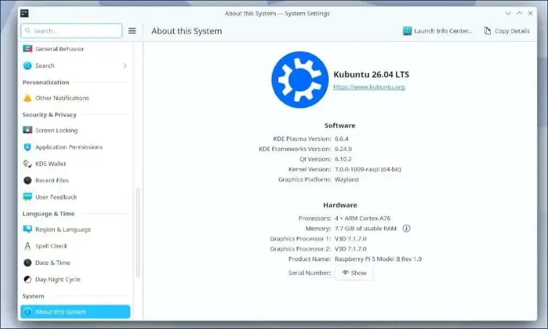Open Region & Language settings
This screenshot has width=548, height=329.
click(75, 229)
